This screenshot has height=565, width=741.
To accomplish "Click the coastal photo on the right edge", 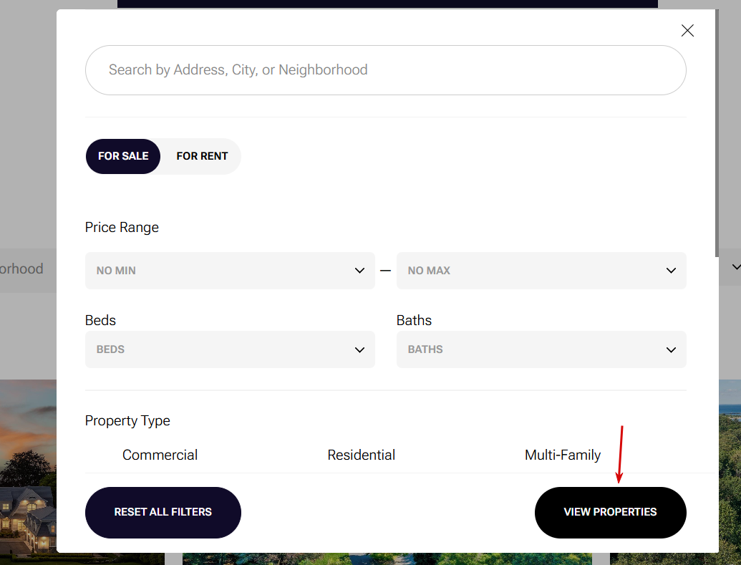I will pyautogui.click(x=730, y=465).
